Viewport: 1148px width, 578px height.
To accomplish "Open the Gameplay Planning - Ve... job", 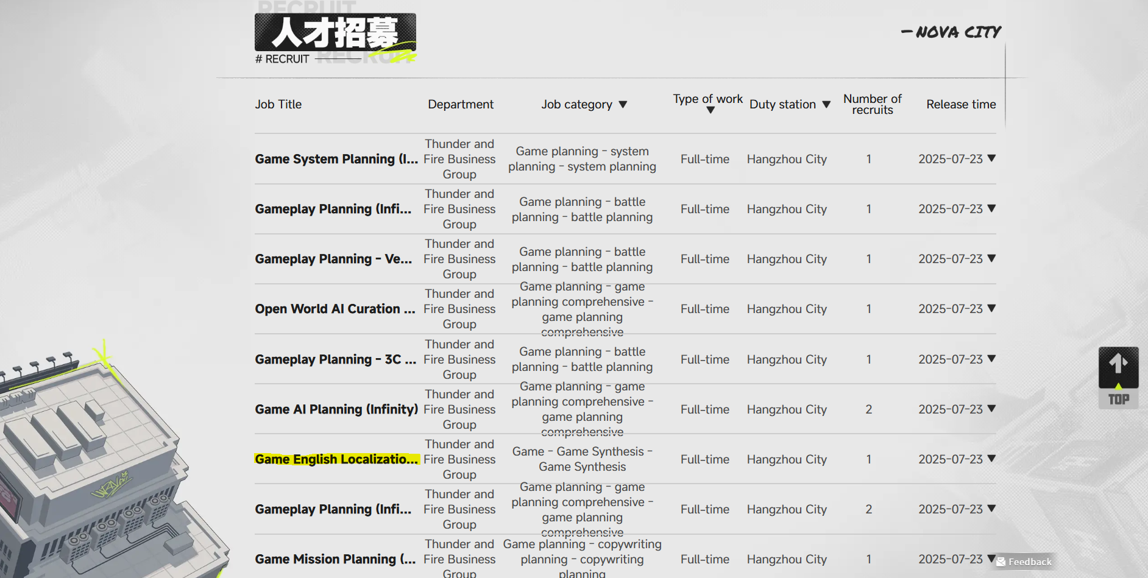I will [x=333, y=259].
